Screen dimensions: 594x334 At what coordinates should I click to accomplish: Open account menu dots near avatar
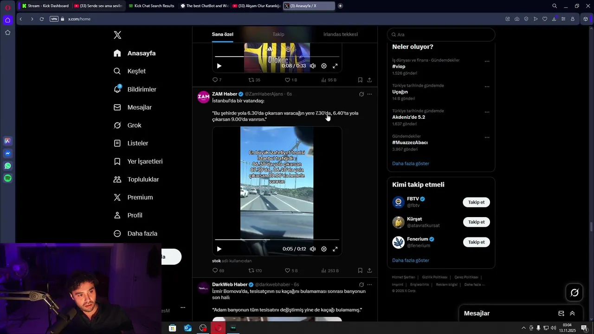coord(183,308)
